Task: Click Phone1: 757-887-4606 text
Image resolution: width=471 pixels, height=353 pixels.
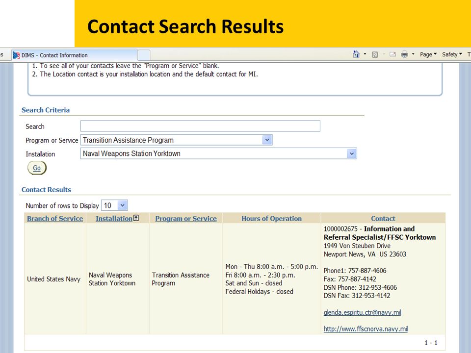Action: [x=355, y=271]
